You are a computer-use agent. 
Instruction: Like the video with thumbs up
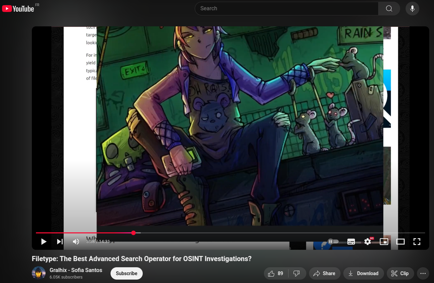[276, 273]
